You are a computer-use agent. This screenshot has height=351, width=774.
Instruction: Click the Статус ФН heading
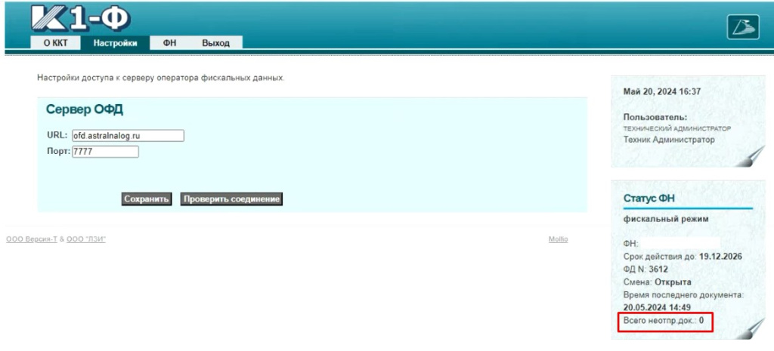649,199
